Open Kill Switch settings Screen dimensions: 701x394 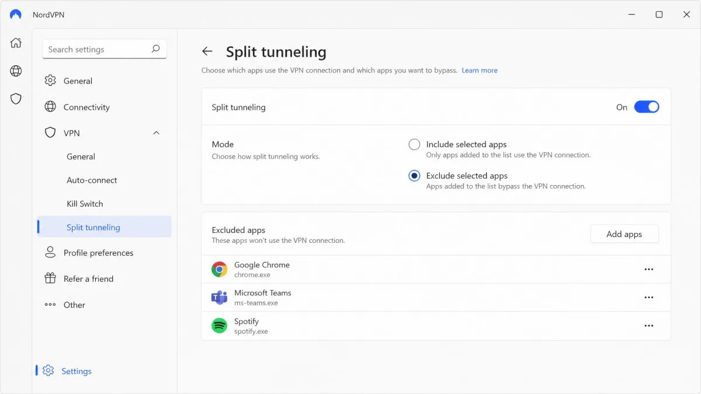tap(85, 204)
